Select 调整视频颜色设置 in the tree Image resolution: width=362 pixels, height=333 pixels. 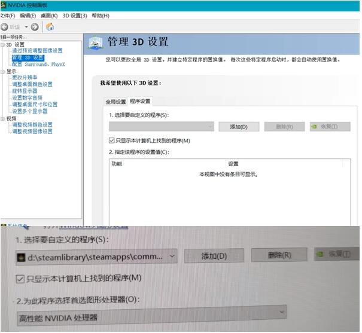click(x=32, y=125)
